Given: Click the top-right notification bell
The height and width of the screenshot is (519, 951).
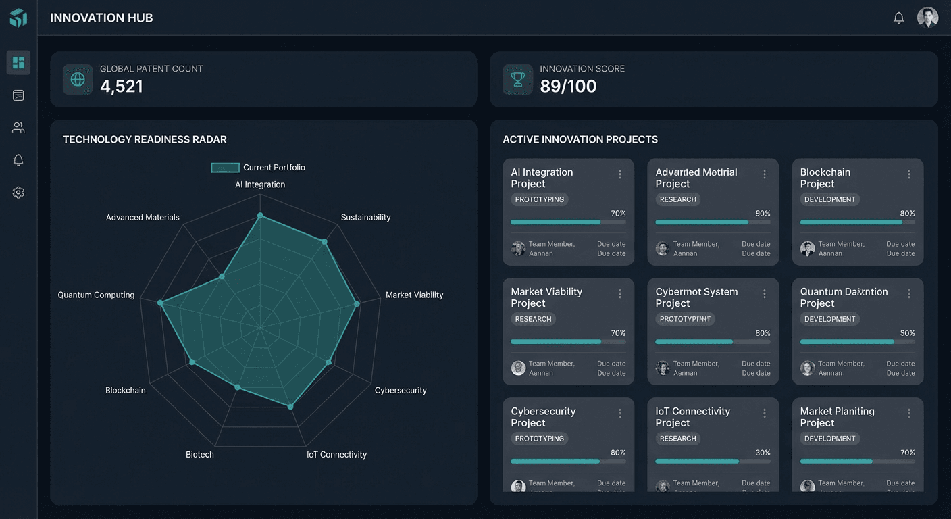Looking at the screenshot, I should [898, 18].
